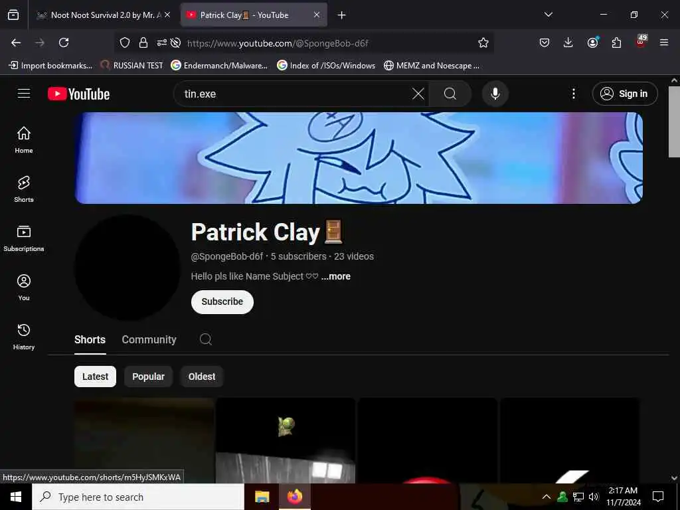The image size is (680, 510).
Task: Clear the tin.exe search query
Action: 418,94
